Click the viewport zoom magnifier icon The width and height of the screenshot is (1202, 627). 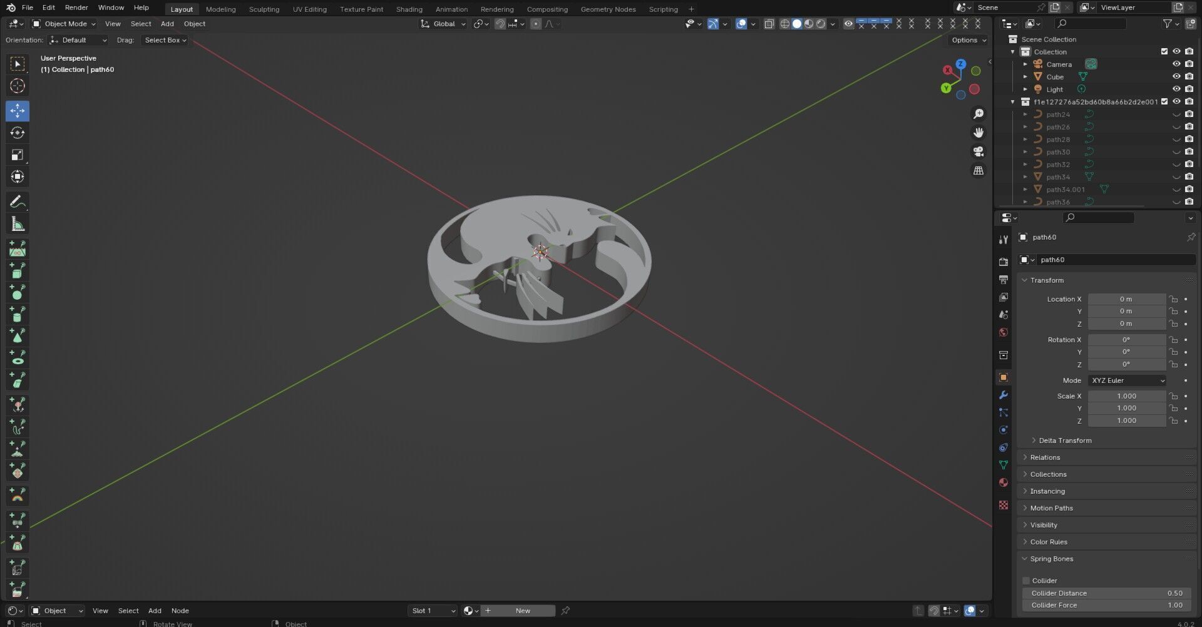pyautogui.click(x=978, y=114)
